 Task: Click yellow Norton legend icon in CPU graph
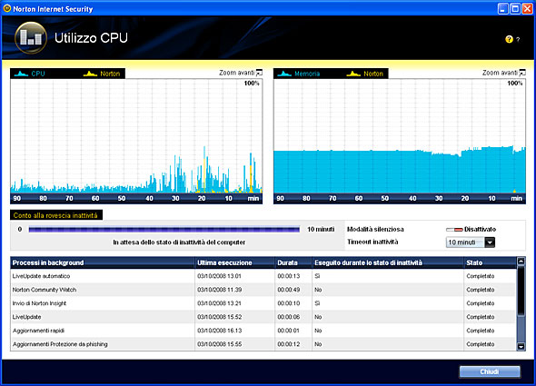(x=90, y=74)
